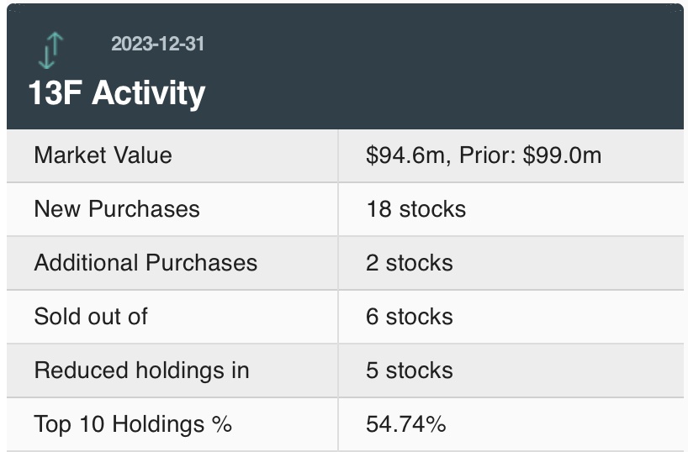Select the Market Value label
Screen dimensions: 688x452
tap(103, 155)
